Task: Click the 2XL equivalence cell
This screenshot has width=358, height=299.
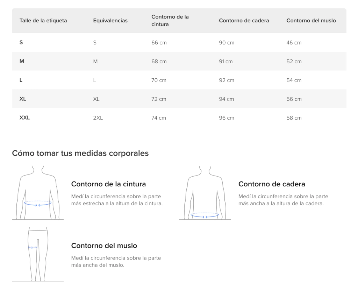Action: 98,118
